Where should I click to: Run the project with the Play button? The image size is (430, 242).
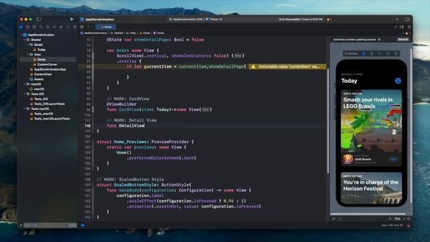coord(72,19)
